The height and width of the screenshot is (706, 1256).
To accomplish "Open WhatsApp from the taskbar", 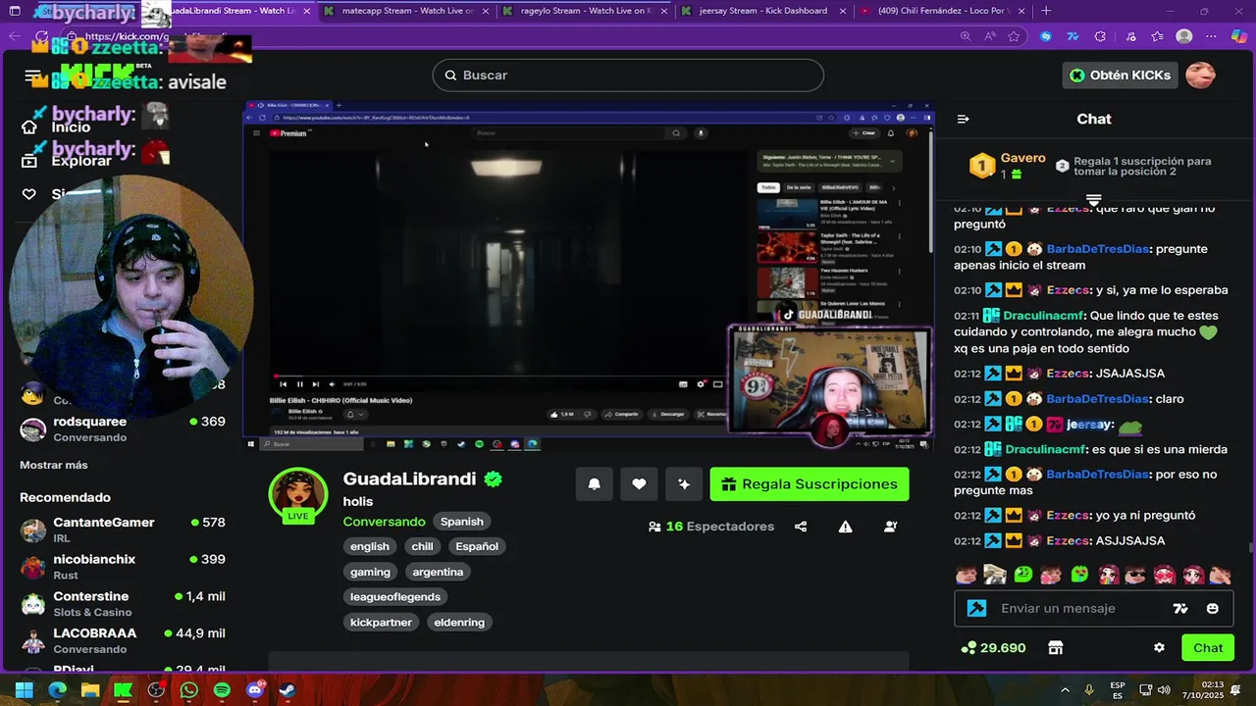I will [188, 690].
